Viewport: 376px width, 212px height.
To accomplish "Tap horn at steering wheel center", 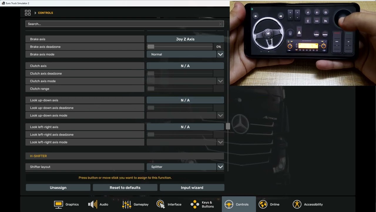I will click(268, 34).
